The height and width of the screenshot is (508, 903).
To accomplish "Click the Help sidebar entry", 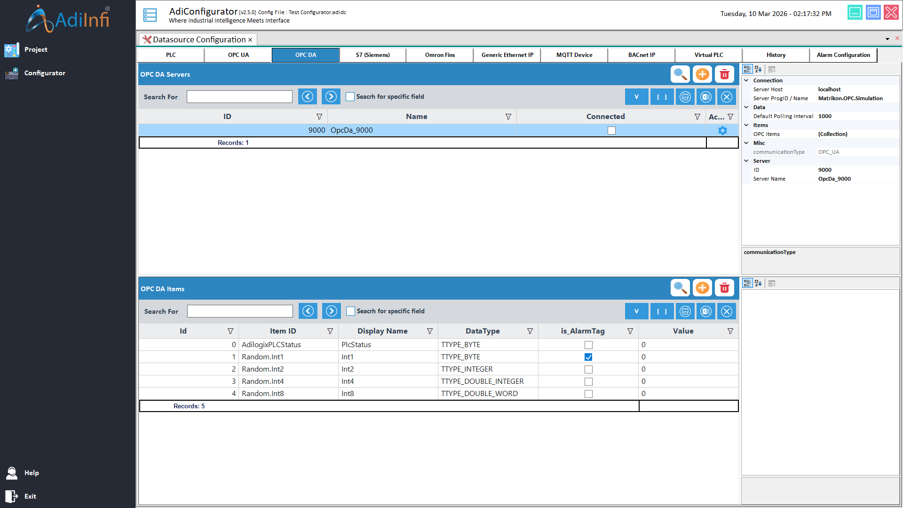I will 32,473.
